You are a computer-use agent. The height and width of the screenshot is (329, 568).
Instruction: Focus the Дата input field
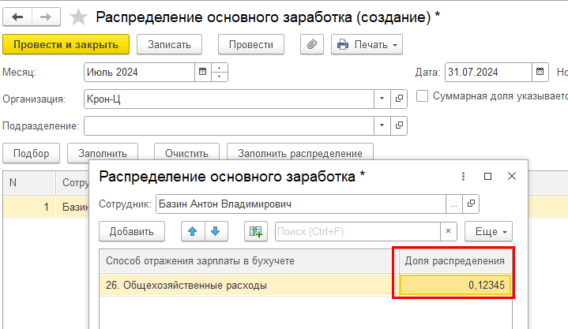[x=488, y=72]
